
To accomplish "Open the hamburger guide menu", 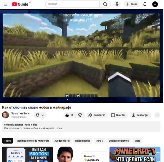I will point(6,4).
